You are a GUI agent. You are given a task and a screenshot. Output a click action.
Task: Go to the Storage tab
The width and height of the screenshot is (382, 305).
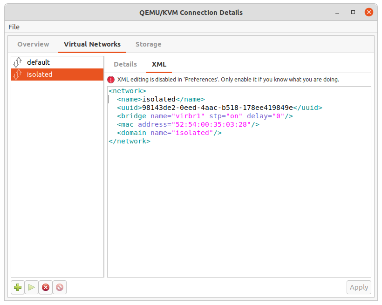pos(148,44)
